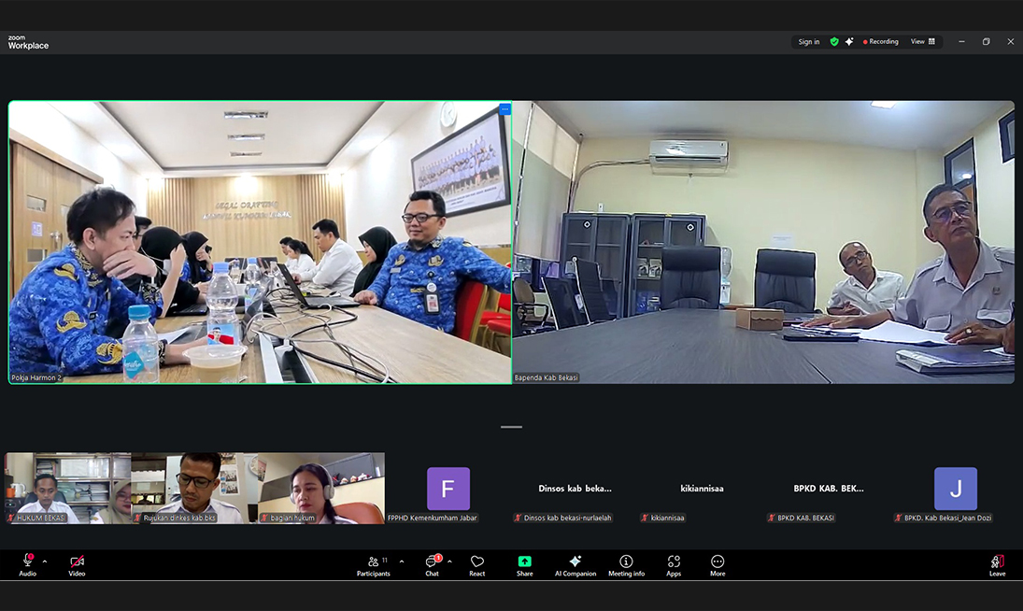Click the green Share screen button

(x=524, y=565)
